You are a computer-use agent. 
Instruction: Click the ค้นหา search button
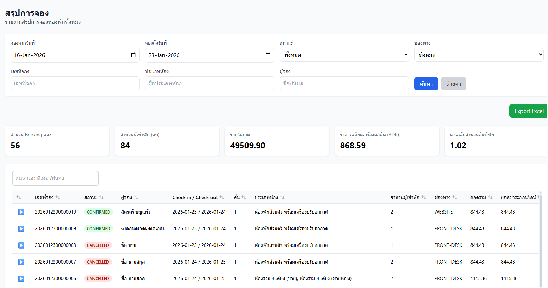426,84
